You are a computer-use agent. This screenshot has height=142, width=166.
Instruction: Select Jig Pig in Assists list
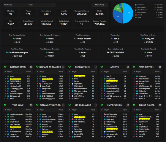click(109, 99)
